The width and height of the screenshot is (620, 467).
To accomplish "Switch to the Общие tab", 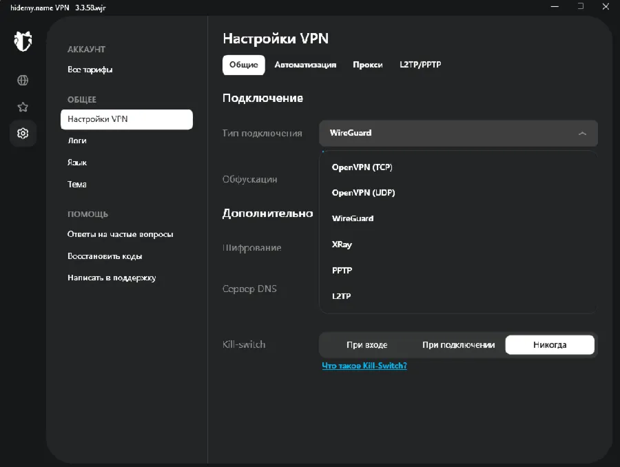I will point(244,65).
